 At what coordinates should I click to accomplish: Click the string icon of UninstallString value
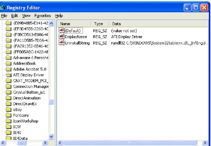61,43
